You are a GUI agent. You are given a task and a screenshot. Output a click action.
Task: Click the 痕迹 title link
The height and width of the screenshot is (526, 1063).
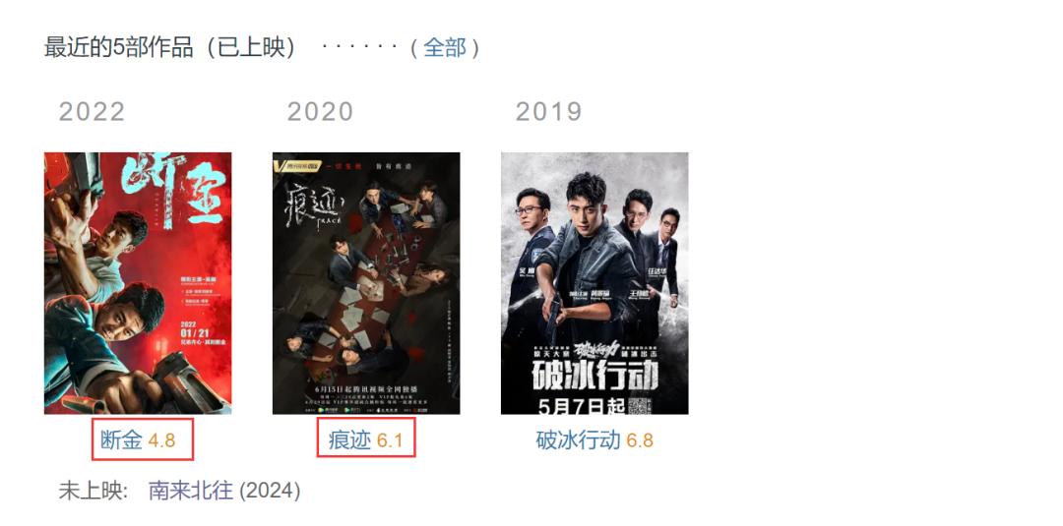(x=349, y=440)
